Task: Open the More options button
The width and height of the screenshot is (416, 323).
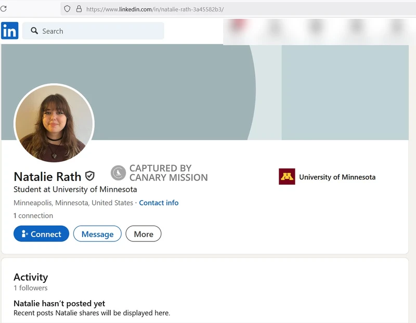Action: coord(144,234)
